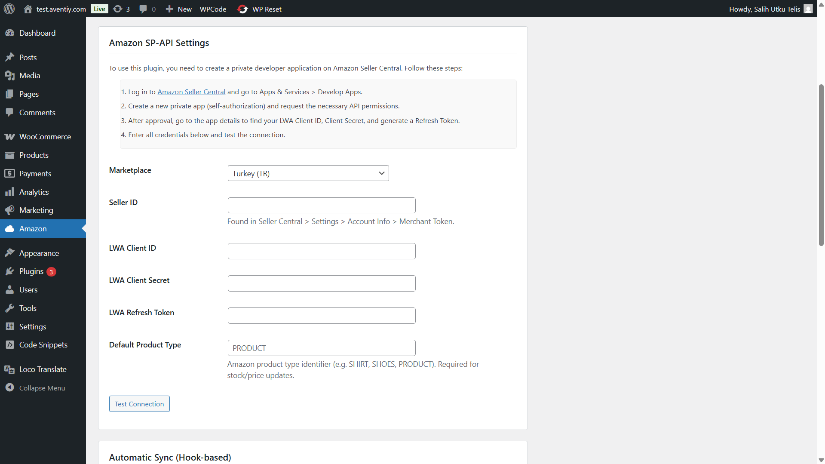Open the Analytics section

34,192
